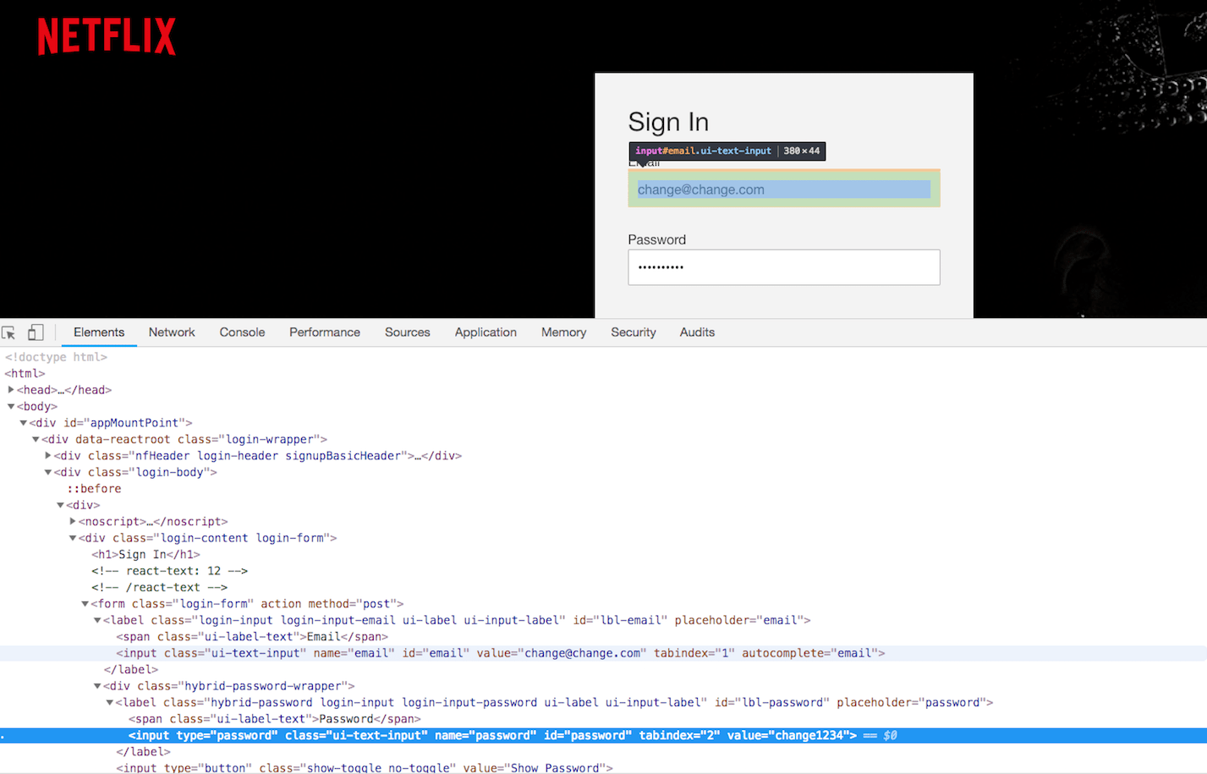This screenshot has height=774, width=1207.
Task: Click the Password input field
Action: (x=783, y=267)
